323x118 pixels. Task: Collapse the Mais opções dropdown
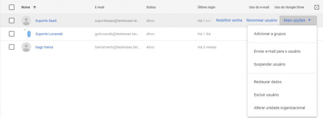coord(298,20)
